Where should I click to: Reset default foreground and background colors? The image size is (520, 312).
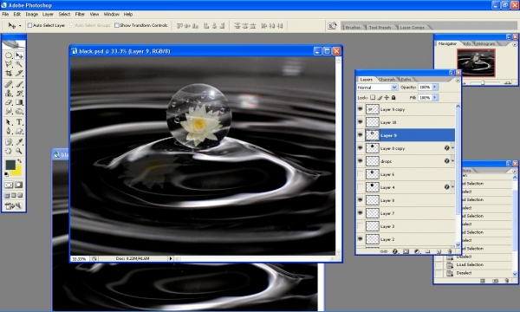tap(6, 174)
